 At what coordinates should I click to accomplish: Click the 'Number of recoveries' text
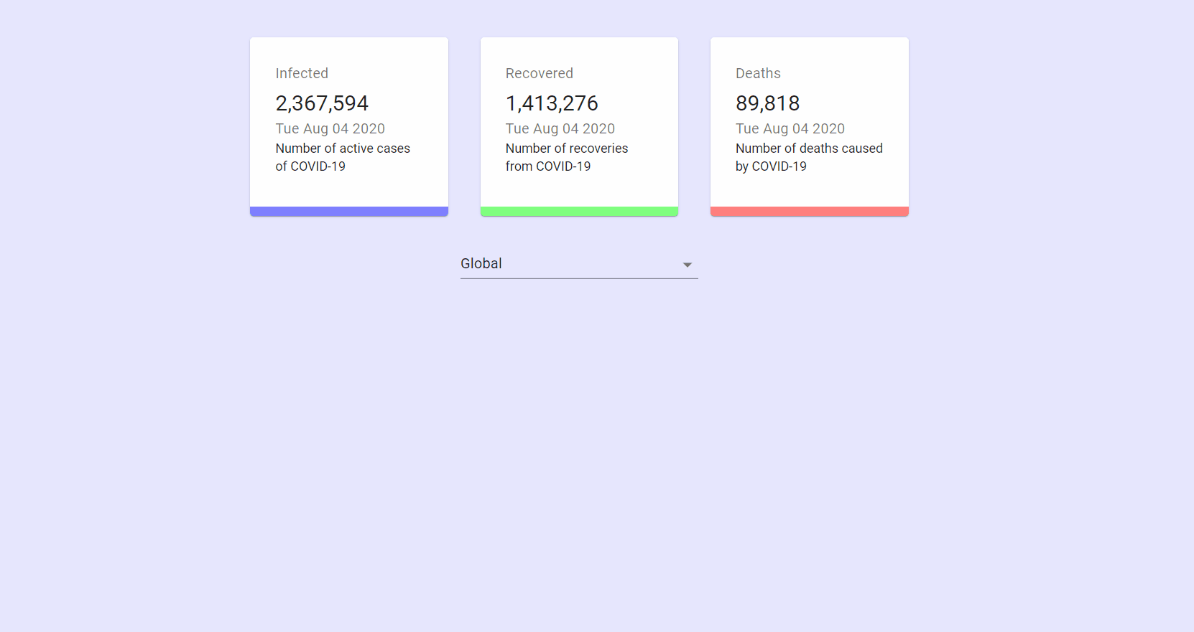click(x=566, y=148)
